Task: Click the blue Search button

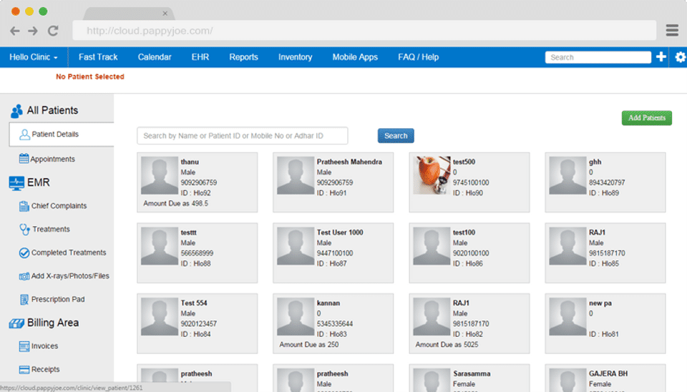Action: coord(396,136)
